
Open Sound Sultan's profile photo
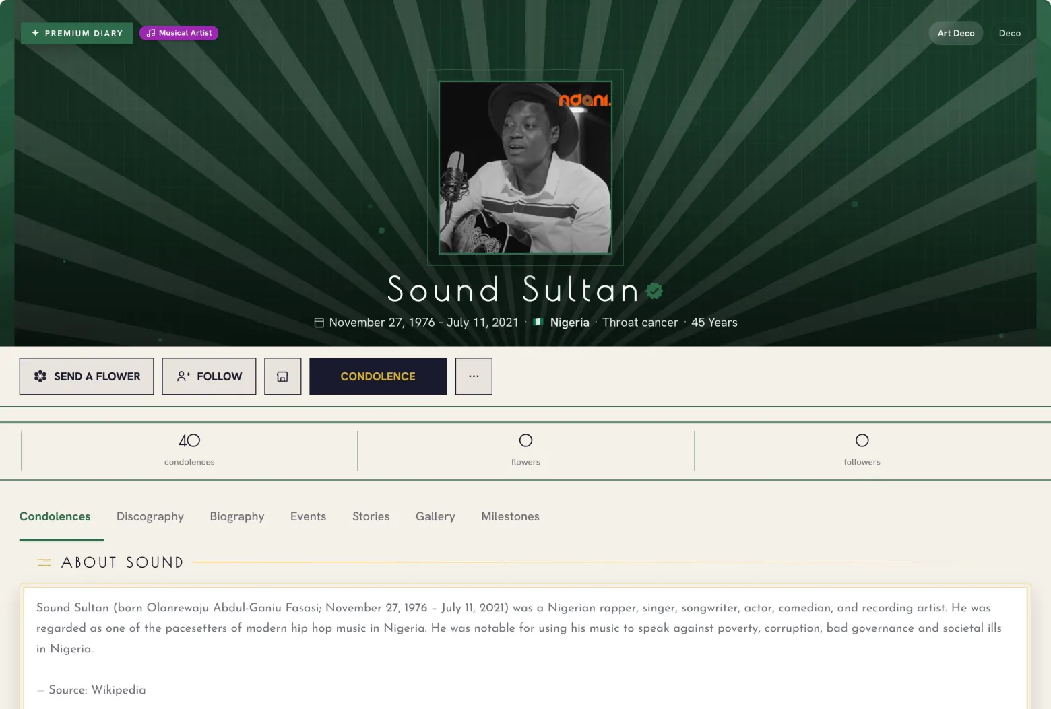(x=525, y=168)
